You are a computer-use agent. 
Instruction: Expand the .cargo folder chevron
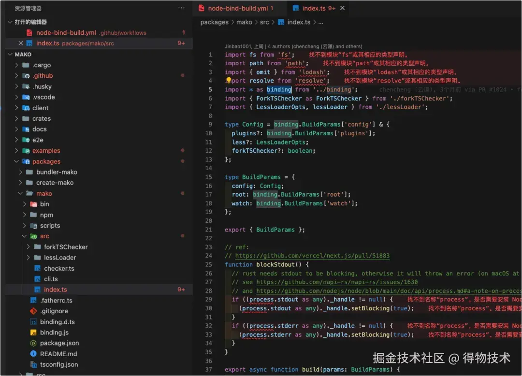[16, 65]
